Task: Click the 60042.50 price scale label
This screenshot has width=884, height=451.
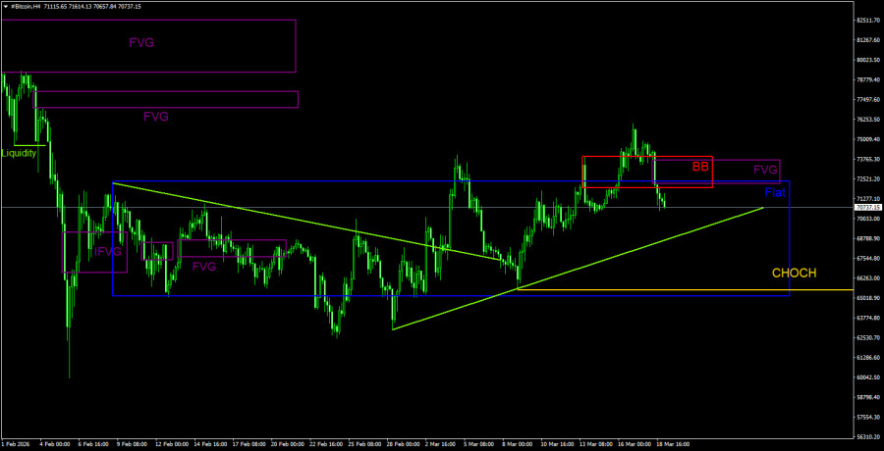Action: click(x=867, y=377)
